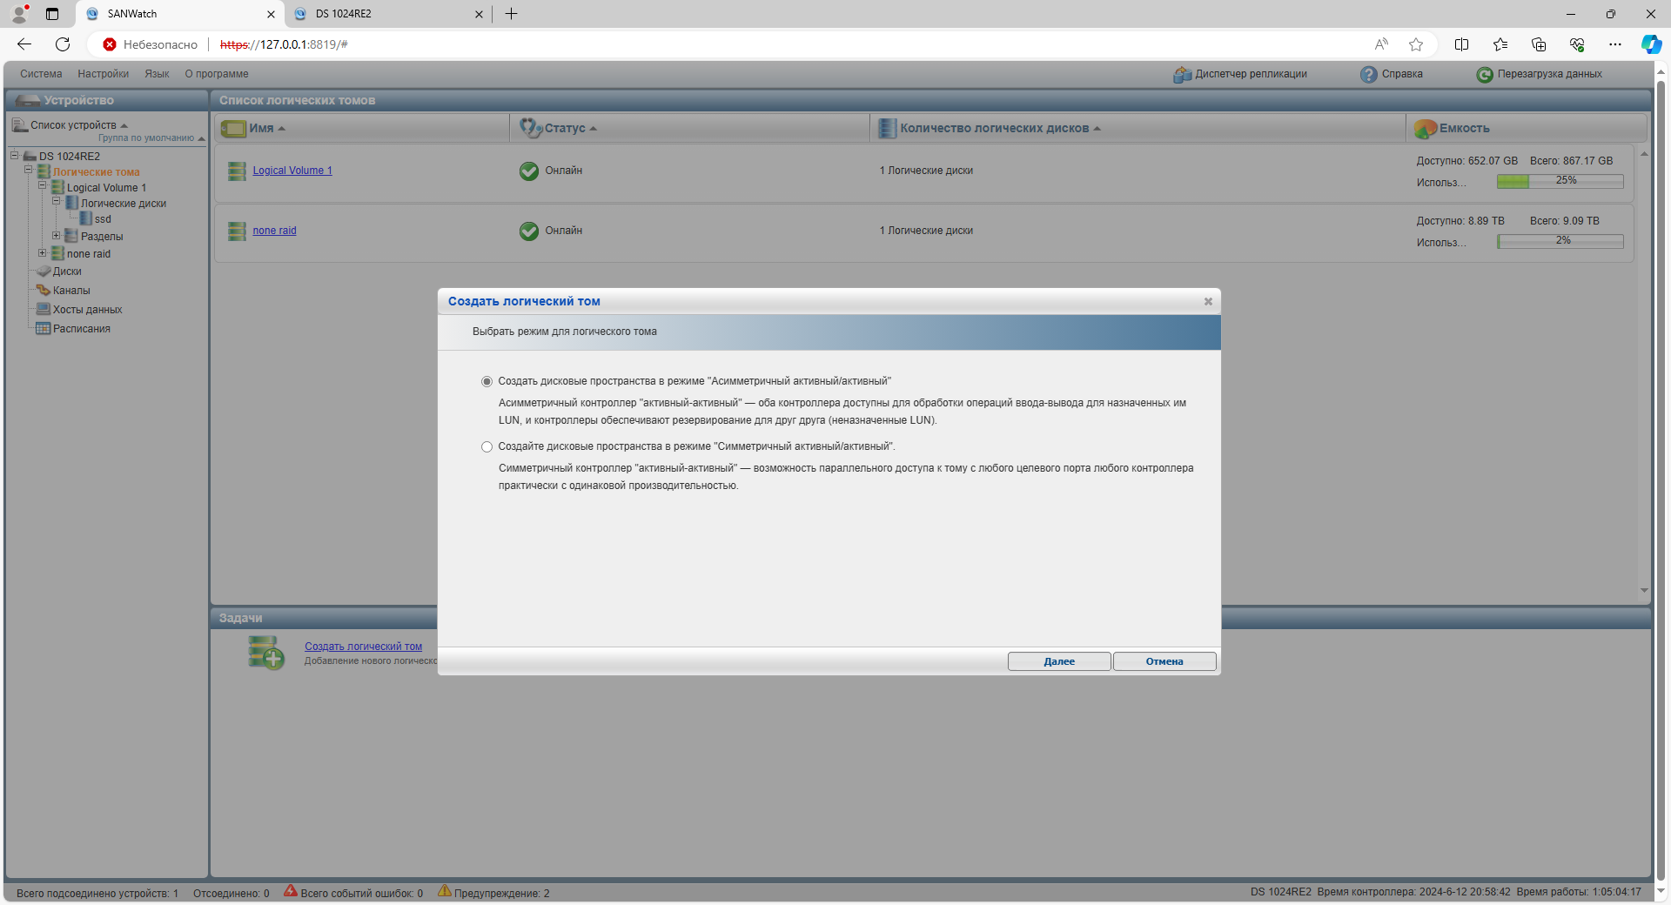
Task: Open a new browser tab
Action: (512, 14)
